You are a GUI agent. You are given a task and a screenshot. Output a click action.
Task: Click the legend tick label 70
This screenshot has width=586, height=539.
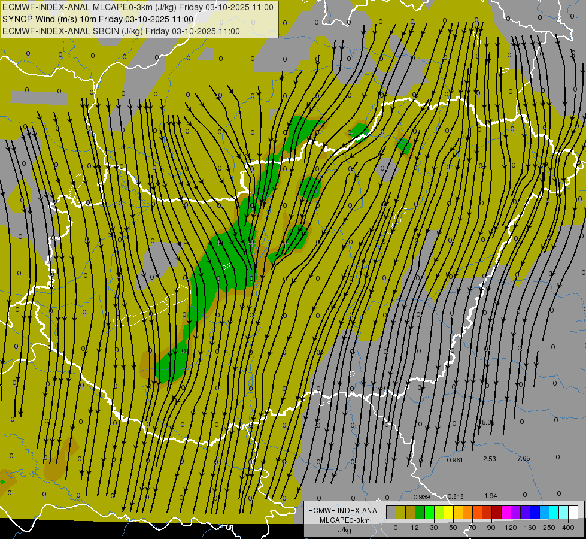click(472, 528)
